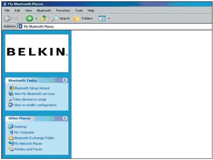
Task: Open the Forward history dropdown arrow
Action: [36, 18]
